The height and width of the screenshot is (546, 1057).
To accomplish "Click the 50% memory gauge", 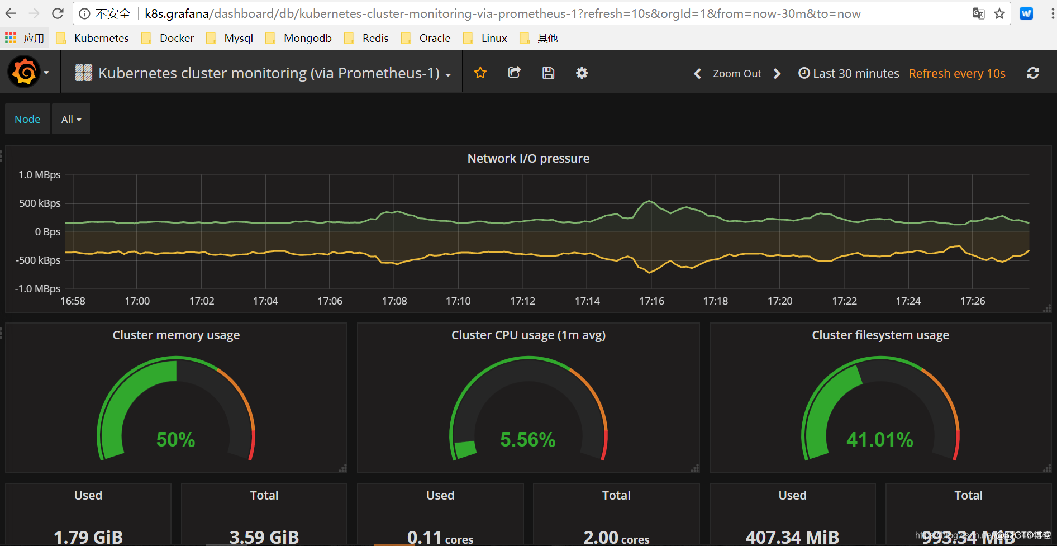I will pos(176,409).
